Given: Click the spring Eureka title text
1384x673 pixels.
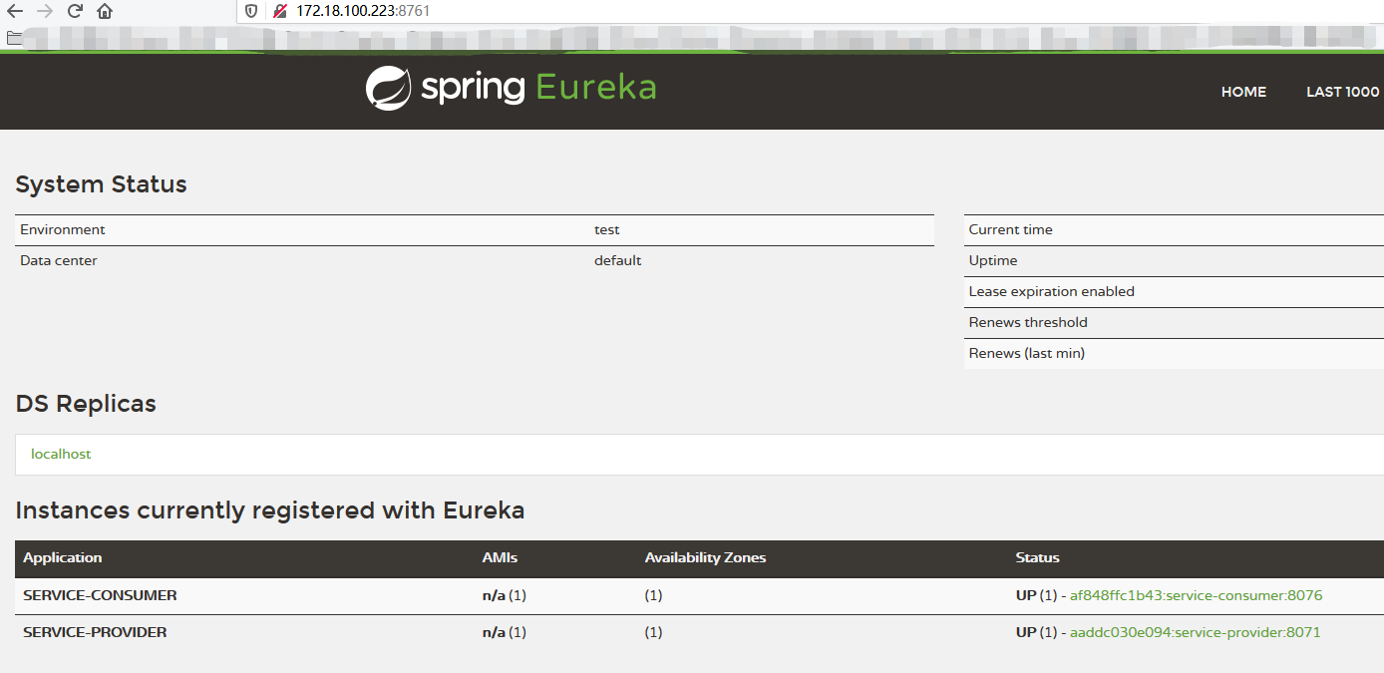Looking at the screenshot, I should click(538, 88).
